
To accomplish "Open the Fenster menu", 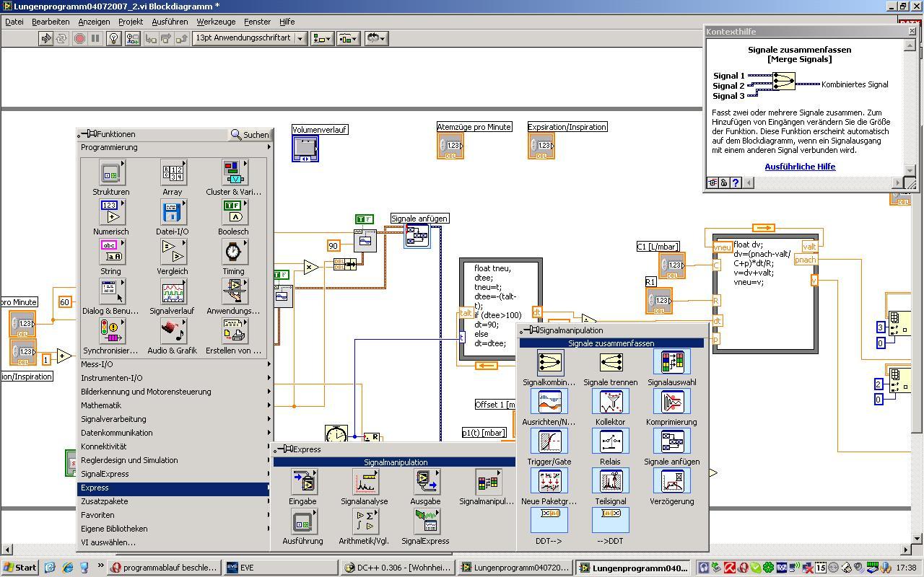I will [x=257, y=22].
